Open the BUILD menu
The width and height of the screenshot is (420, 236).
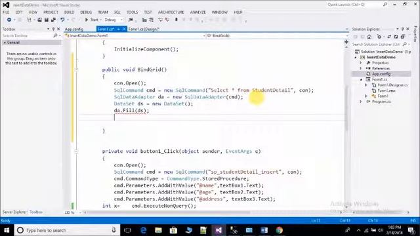pyautogui.click(x=69, y=12)
